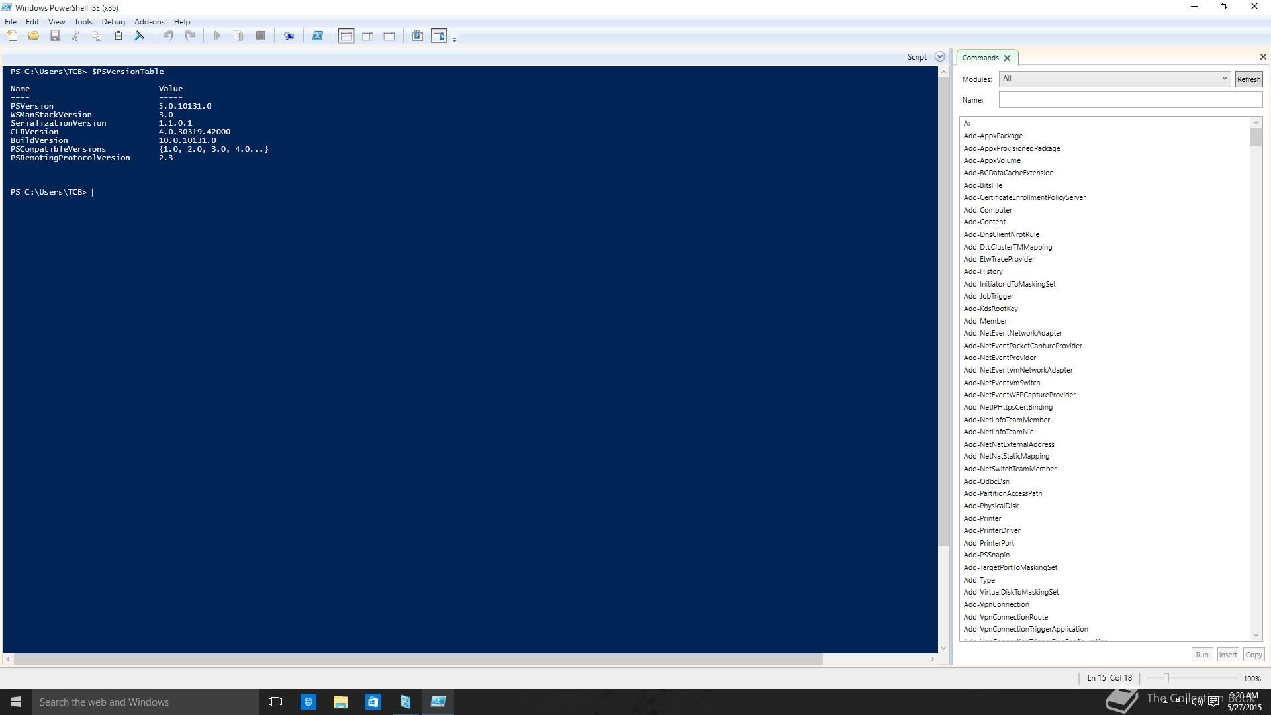Select the Commands tab

(980, 58)
